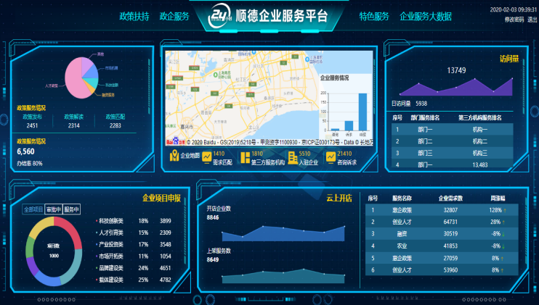Switch to the 服务中 tab

tap(71, 209)
